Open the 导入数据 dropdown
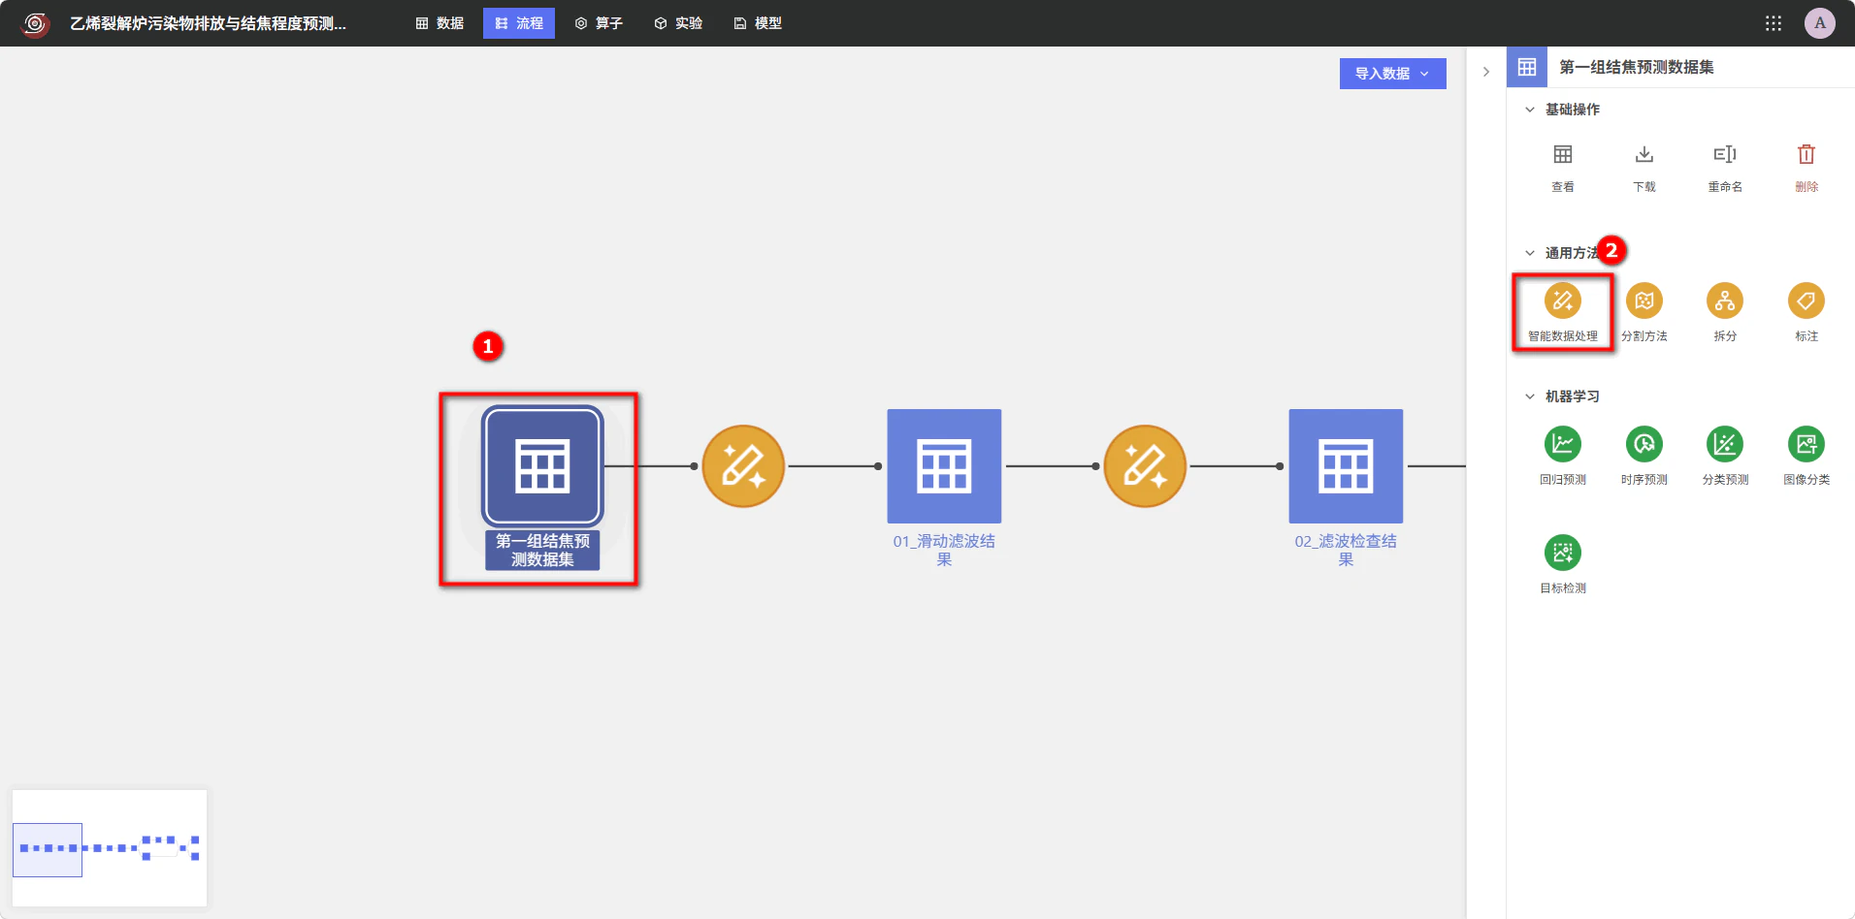Viewport: 1855px width, 919px height. pos(1392,74)
